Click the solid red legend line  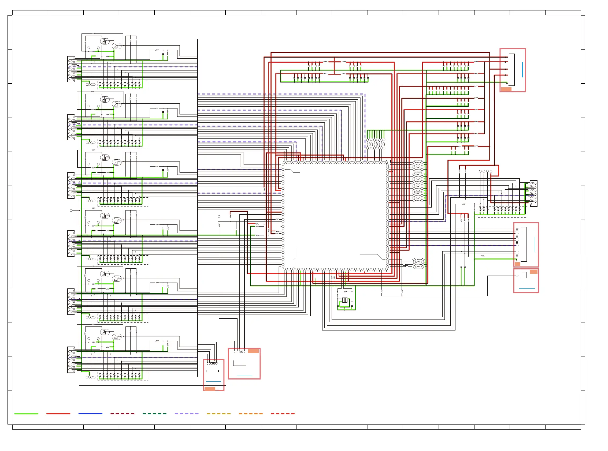pyautogui.click(x=58, y=414)
